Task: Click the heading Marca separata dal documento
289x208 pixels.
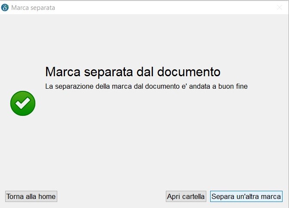Action: coord(133,71)
